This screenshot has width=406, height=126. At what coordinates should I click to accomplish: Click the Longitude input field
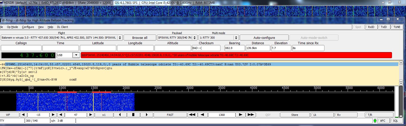(135, 48)
